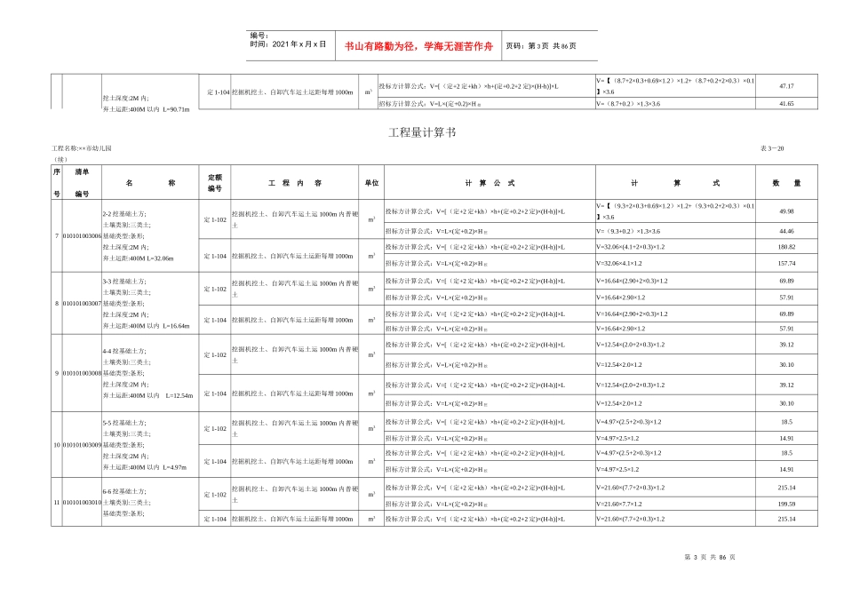This screenshot has height=596, width=844.
Task: Click header page label 页码：第3页 共86页
Action: point(540,46)
